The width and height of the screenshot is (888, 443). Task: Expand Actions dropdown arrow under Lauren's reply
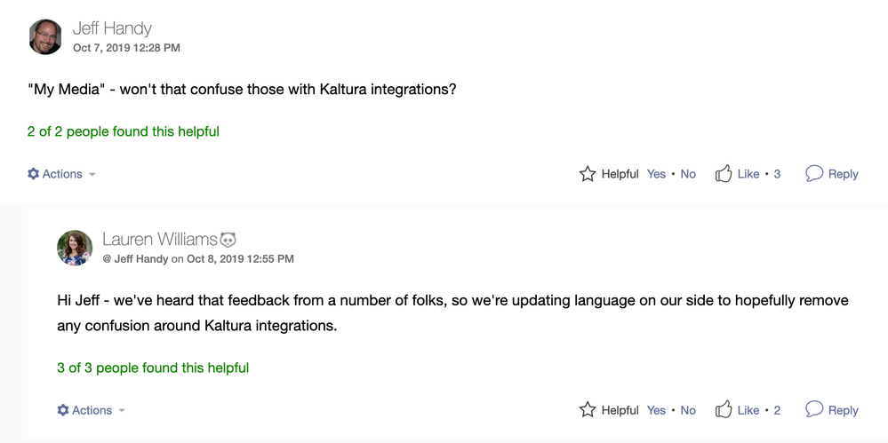point(122,411)
